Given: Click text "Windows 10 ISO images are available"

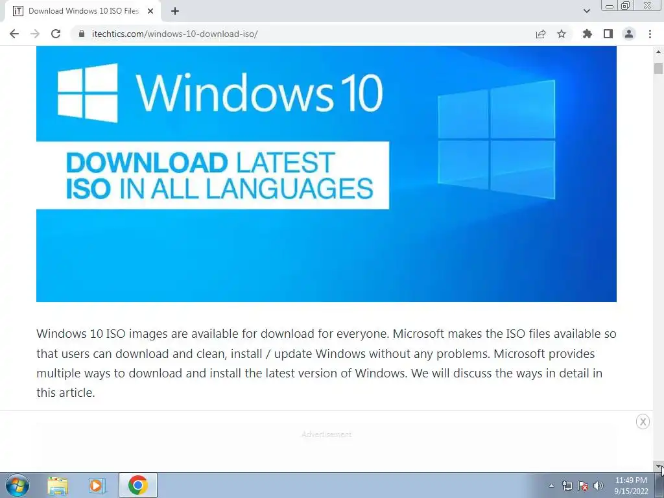Looking at the screenshot, I should (137, 334).
